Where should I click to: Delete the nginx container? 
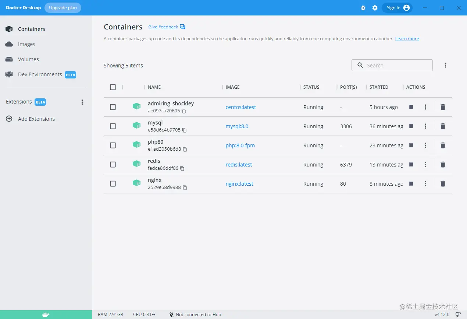[x=443, y=183]
